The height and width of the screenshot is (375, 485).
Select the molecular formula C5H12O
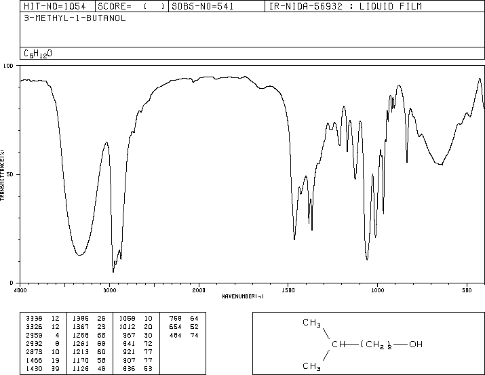[x=38, y=53]
